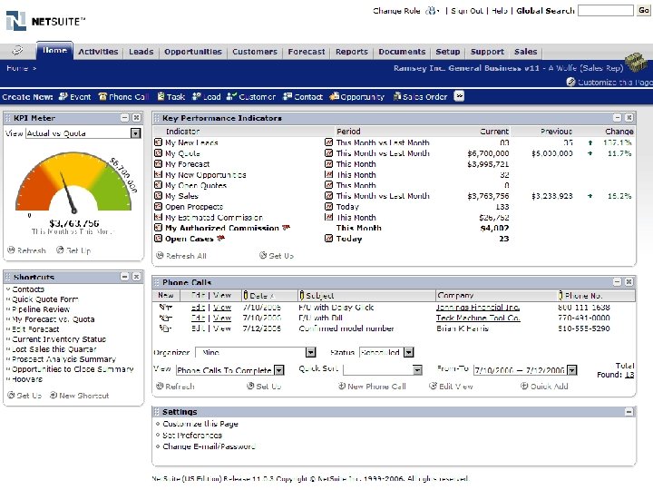
Task: Open the Forecast tab
Action: (x=307, y=52)
